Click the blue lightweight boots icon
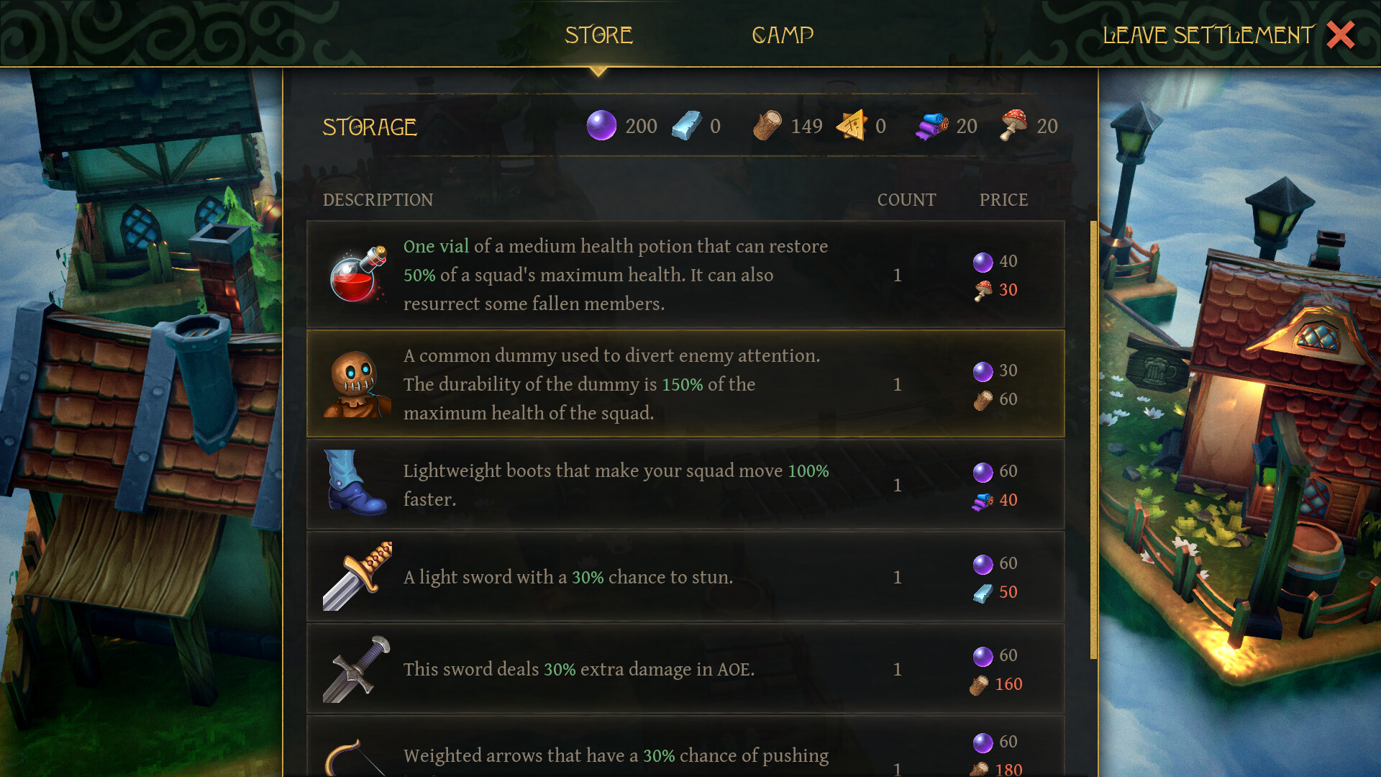Image resolution: width=1381 pixels, height=777 pixels. [355, 483]
